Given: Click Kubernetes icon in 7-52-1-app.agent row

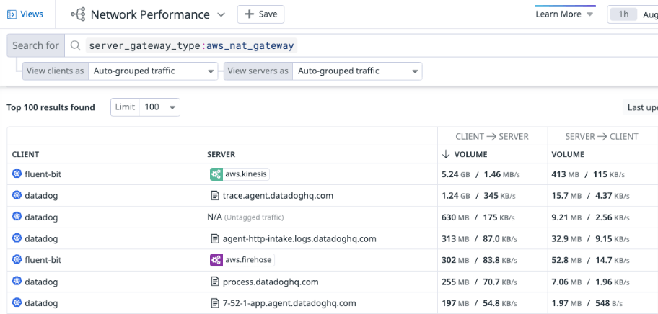Looking at the screenshot, I should 17,302.
